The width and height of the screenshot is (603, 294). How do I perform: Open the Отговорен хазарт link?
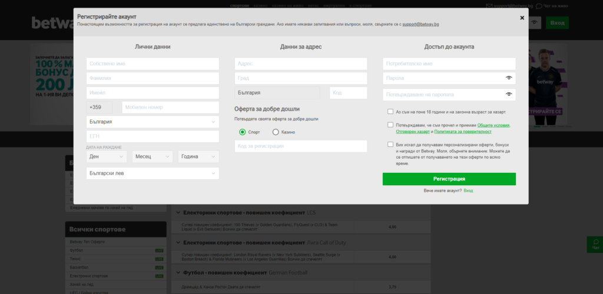pyautogui.click(x=413, y=131)
